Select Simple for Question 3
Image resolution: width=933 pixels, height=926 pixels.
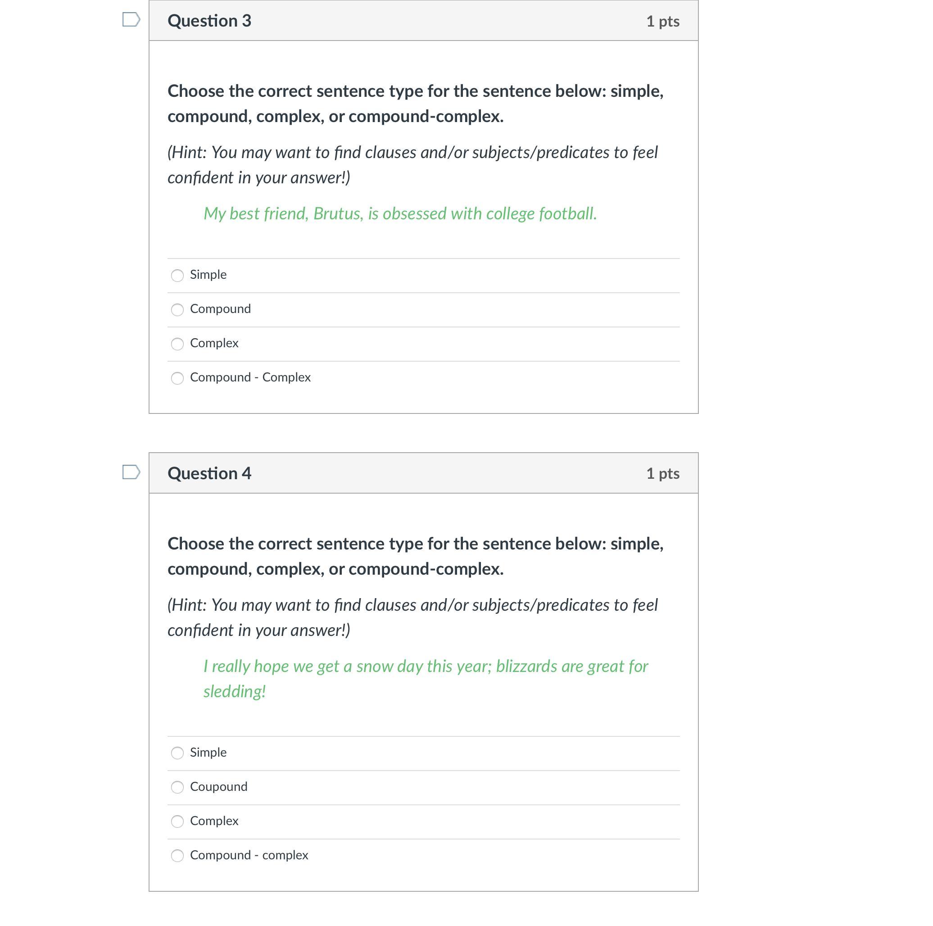(177, 275)
